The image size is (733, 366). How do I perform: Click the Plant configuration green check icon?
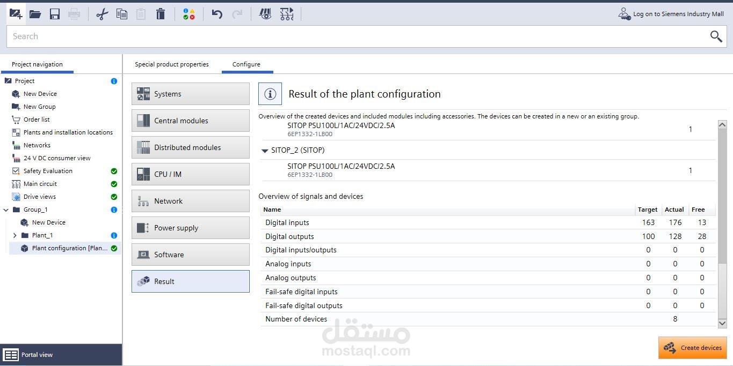pyautogui.click(x=114, y=248)
